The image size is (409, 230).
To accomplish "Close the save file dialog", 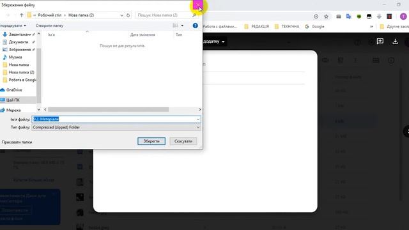I will (x=197, y=4).
